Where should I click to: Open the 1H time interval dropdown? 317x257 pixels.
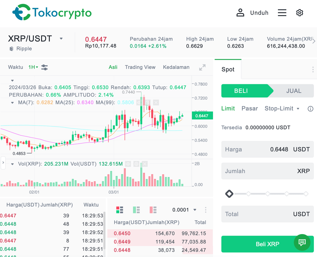point(33,67)
